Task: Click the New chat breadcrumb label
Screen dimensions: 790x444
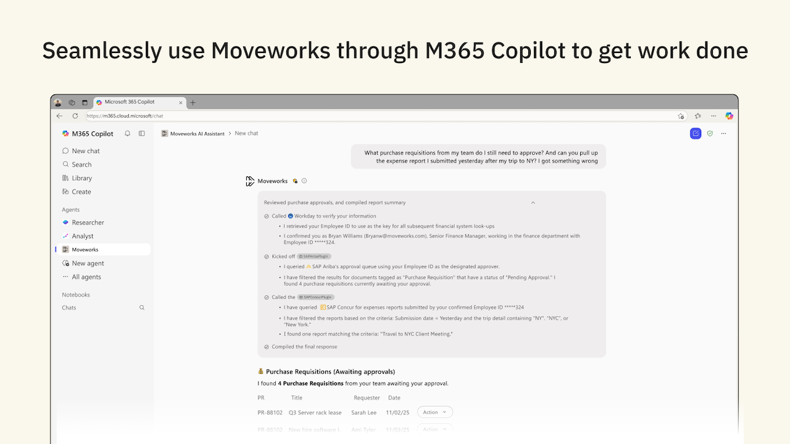Action: 246,133
